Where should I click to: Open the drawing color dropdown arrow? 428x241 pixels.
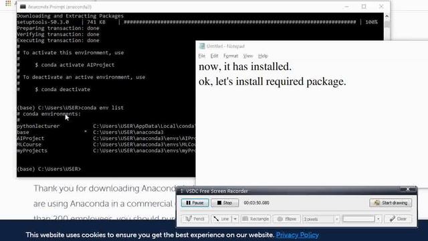click(x=379, y=219)
